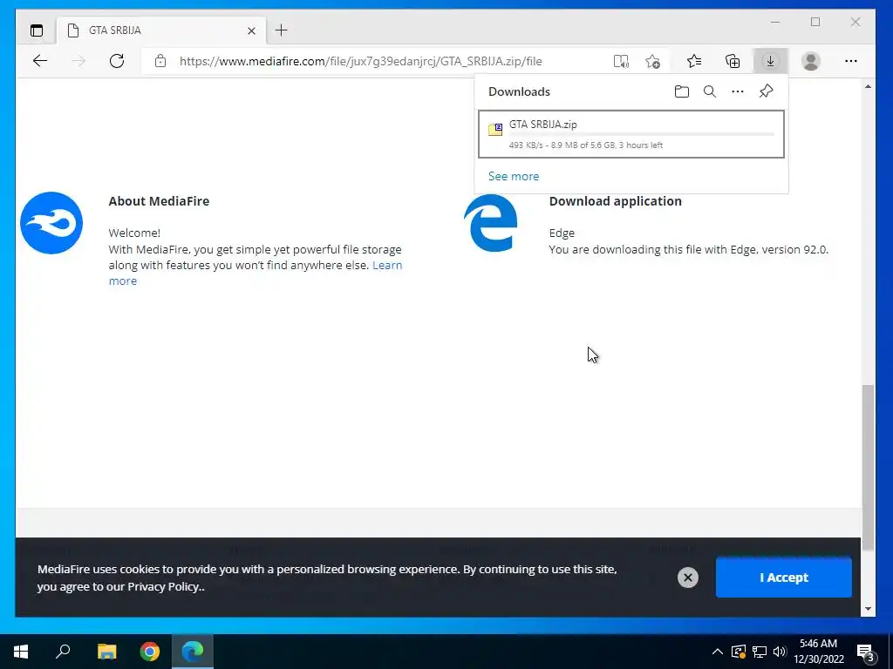The width and height of the screenshot is (893, 669).
Task: Select the GTA SRBIJA browser tab
Action: click(x=161, y=30)
